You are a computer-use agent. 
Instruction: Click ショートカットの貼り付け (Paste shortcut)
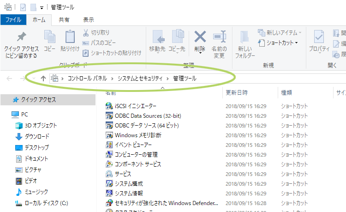tap(112, 53)
